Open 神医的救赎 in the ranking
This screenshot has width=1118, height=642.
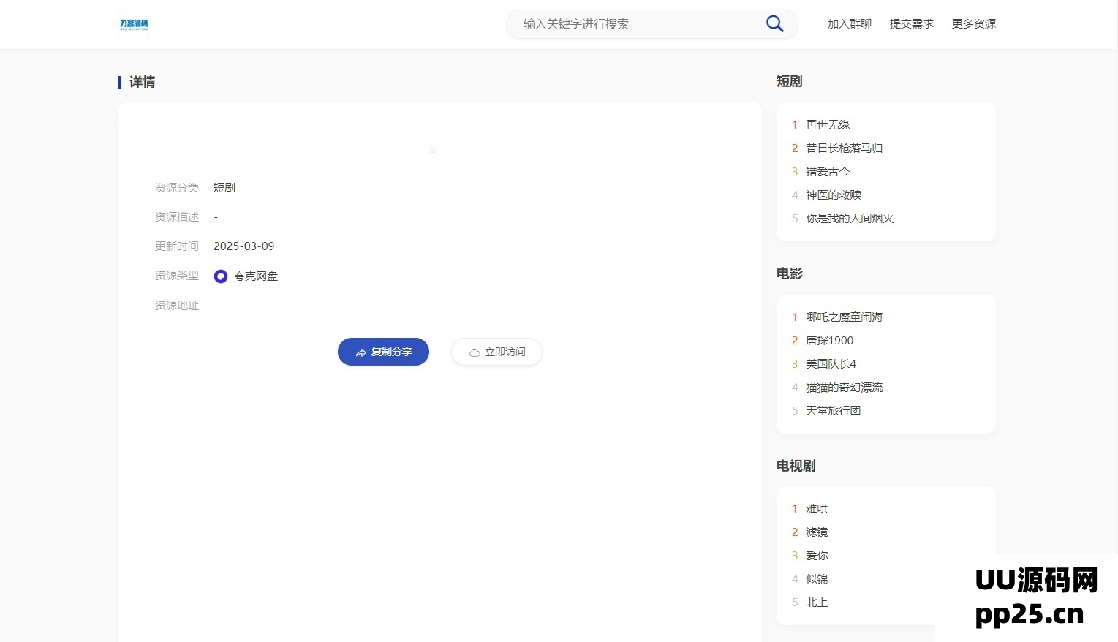[833, 195]
